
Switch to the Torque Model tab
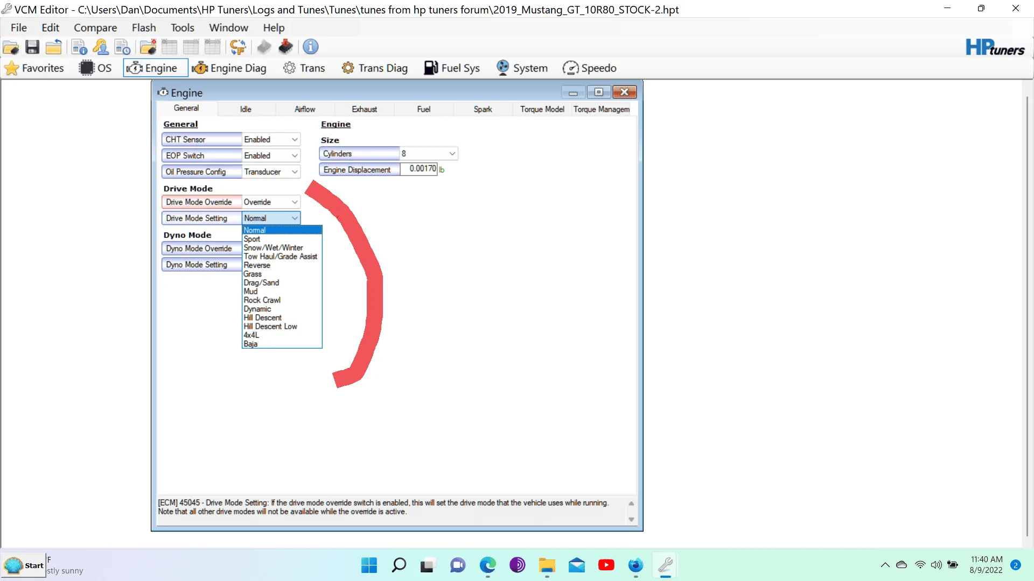click(542, 109)
